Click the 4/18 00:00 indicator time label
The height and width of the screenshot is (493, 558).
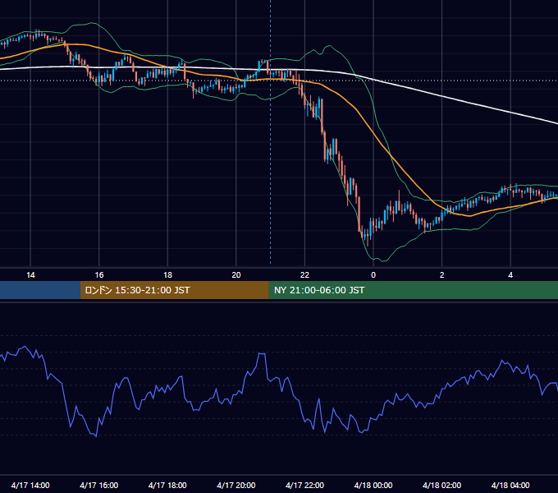[373, 485]
